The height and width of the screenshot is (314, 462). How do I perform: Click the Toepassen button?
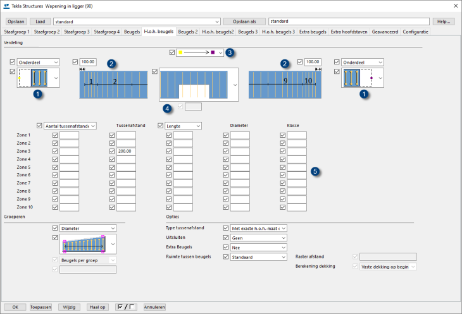[x=41, y=307]
